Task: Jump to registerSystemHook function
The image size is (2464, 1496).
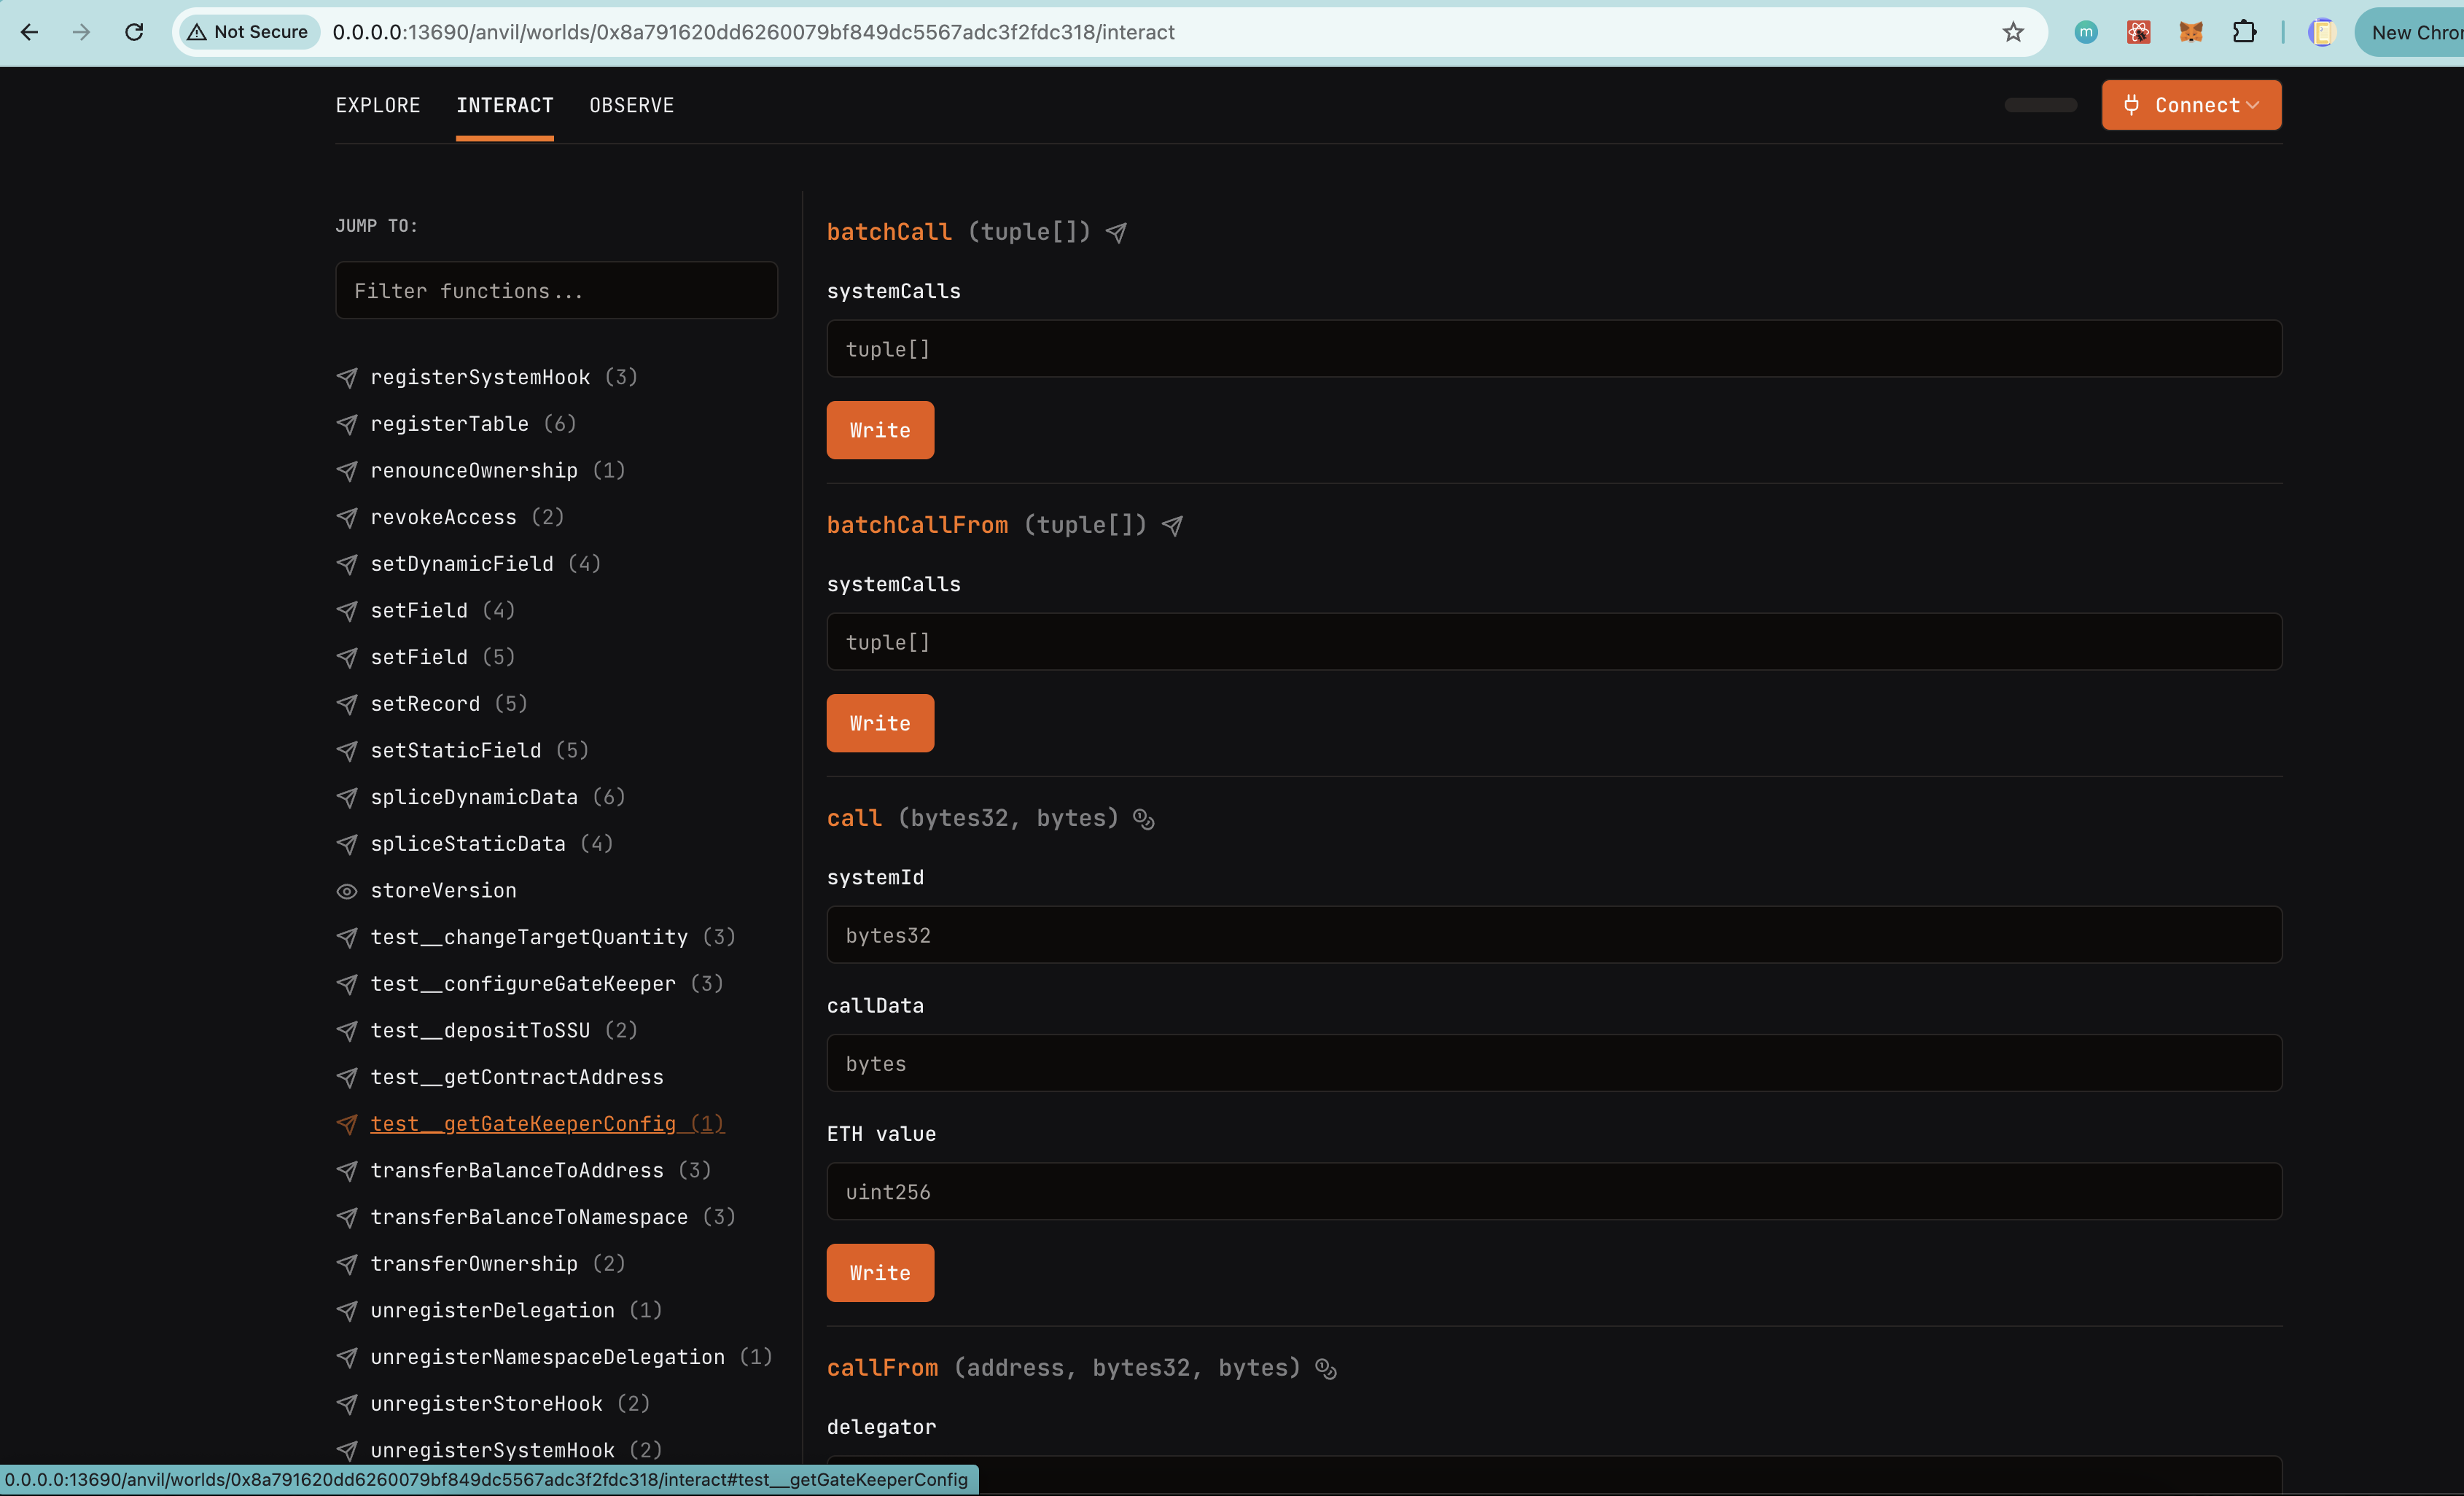Action: tap(480, 377)
